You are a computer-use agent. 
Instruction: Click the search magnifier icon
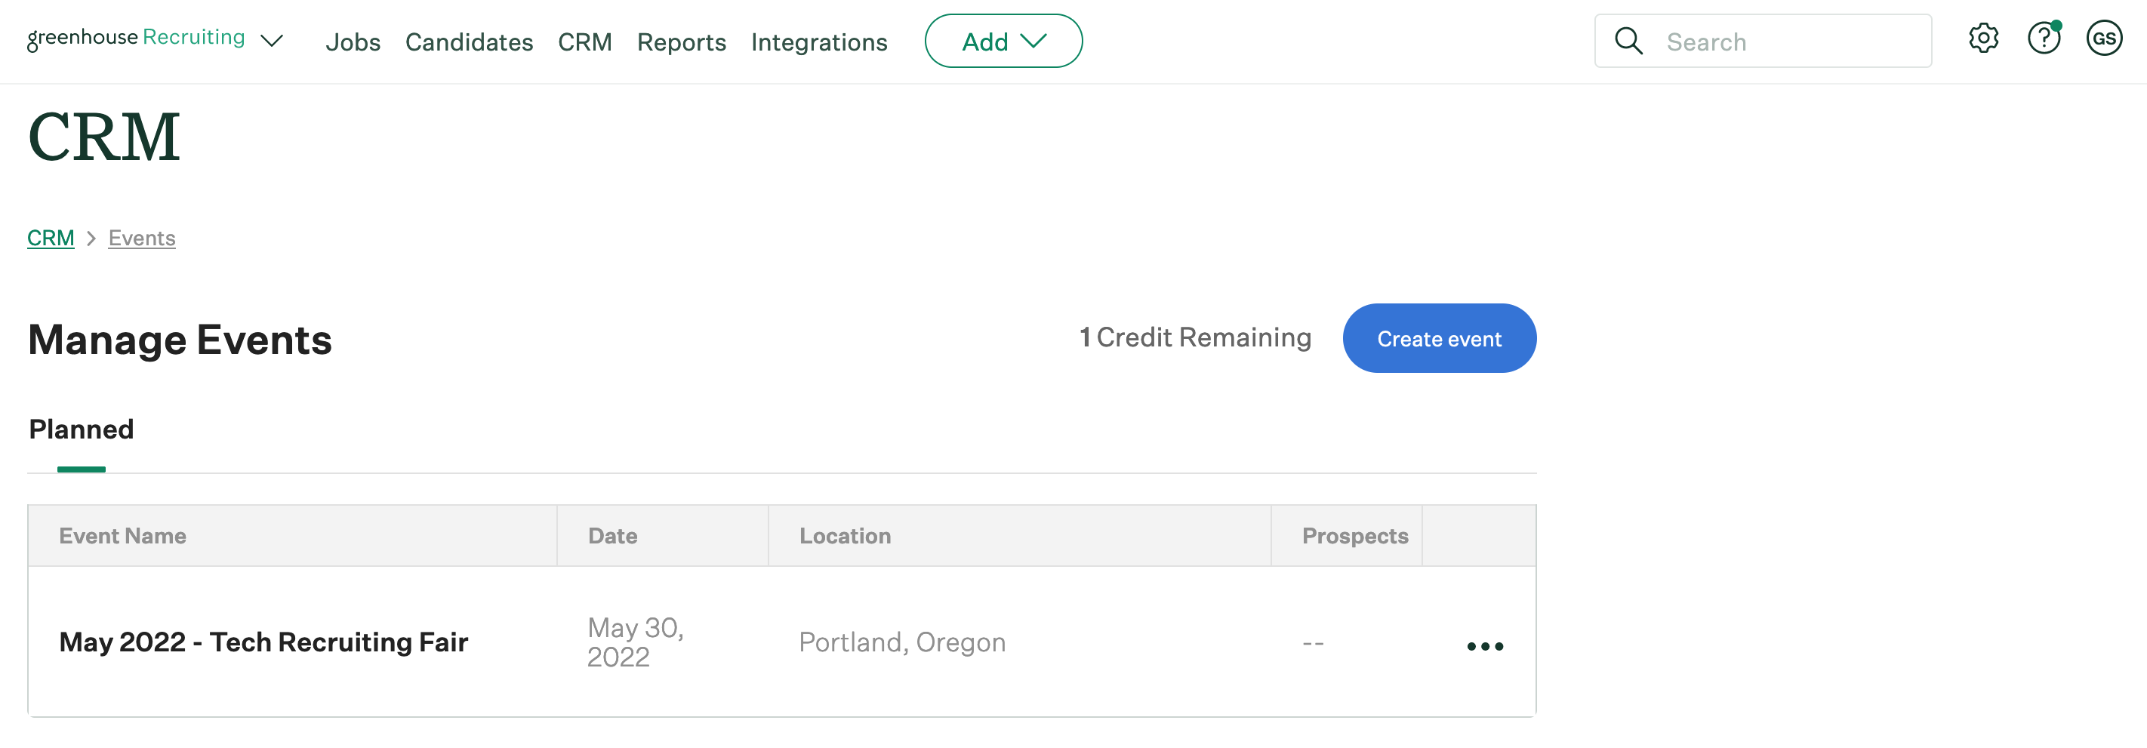pos(1628,41)
